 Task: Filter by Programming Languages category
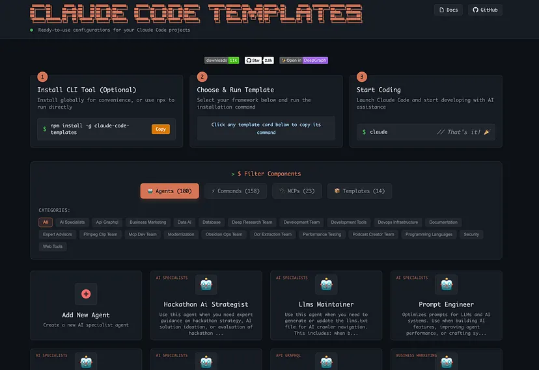[428, 235]
